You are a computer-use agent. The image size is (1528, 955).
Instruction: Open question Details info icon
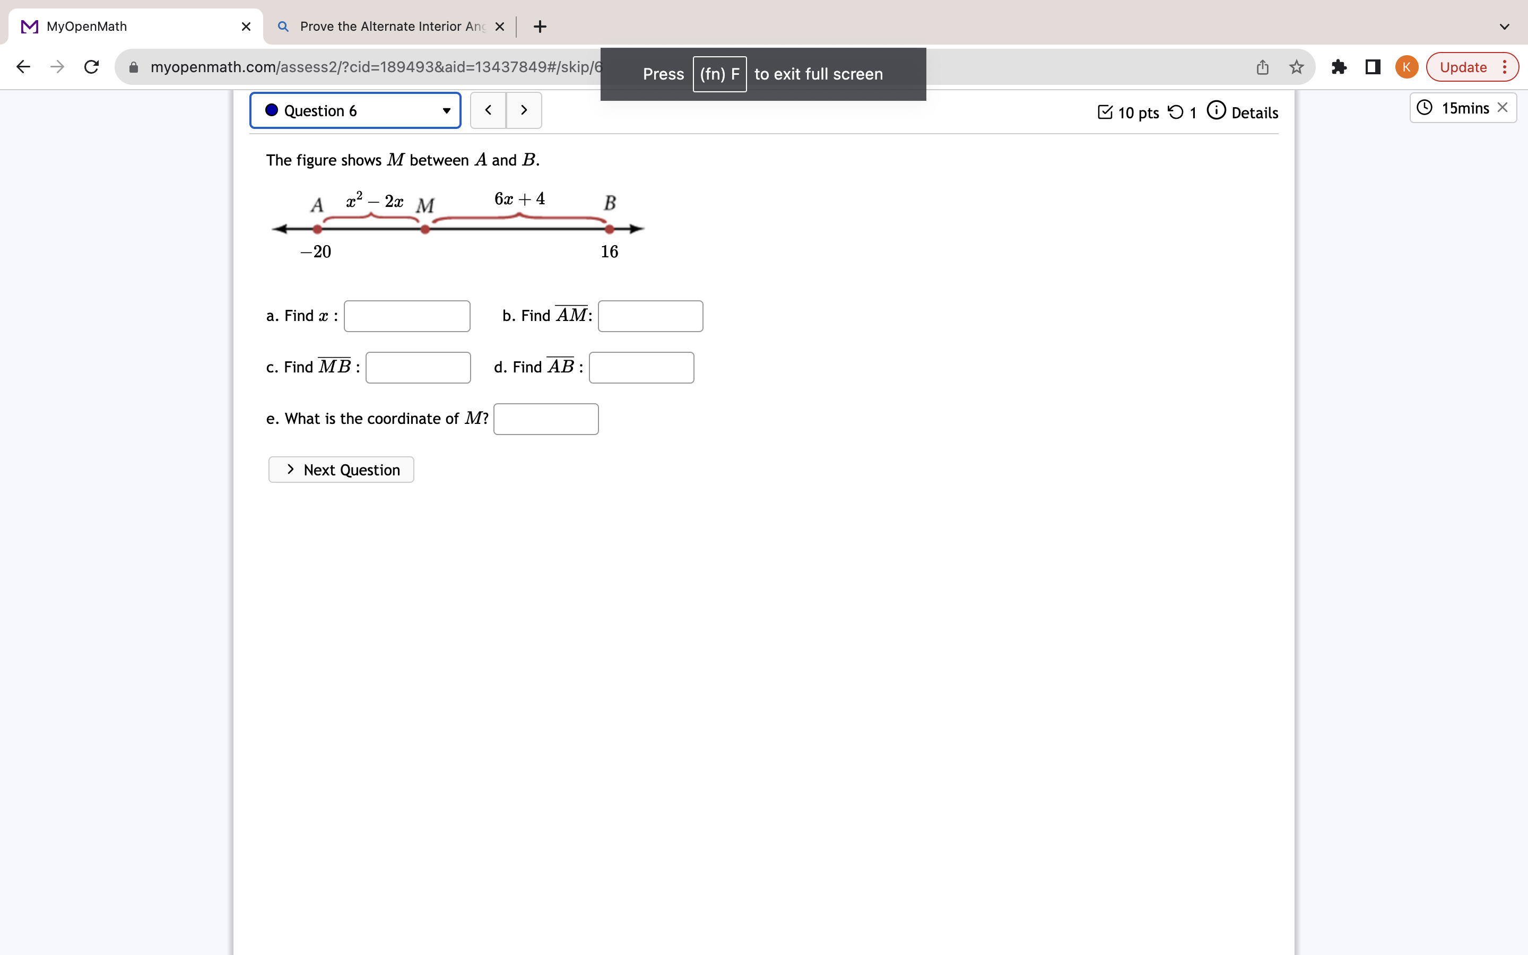tap(1216, 110)
